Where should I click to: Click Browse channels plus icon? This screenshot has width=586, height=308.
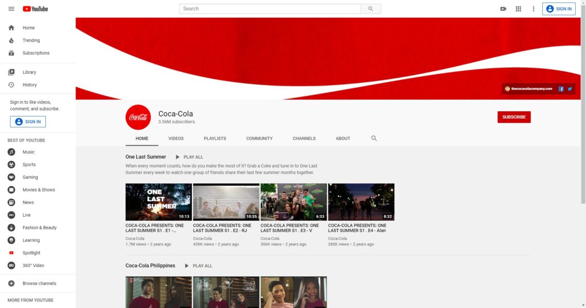11,283
